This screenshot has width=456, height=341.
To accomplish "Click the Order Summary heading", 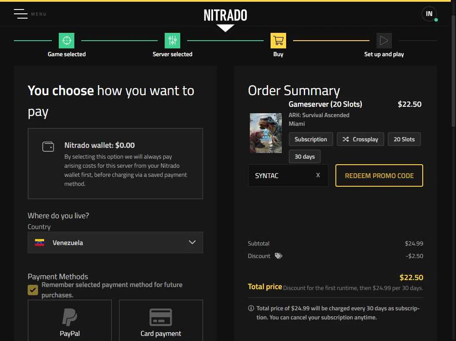I will tap(294, 91).
